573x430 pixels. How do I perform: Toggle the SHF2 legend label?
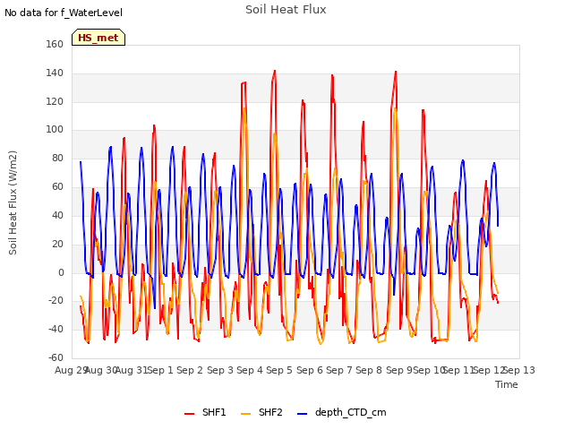click(270, 412)
